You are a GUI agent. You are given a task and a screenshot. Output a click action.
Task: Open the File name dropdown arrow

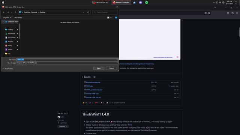(x=117, y=60)
